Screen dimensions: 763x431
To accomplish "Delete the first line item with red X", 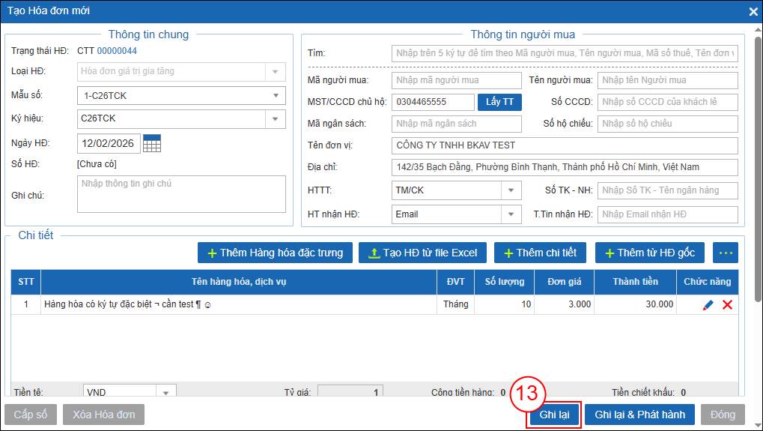I will tap(727, 305).
